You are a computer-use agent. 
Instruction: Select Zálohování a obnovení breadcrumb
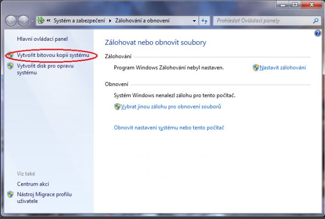142,21
